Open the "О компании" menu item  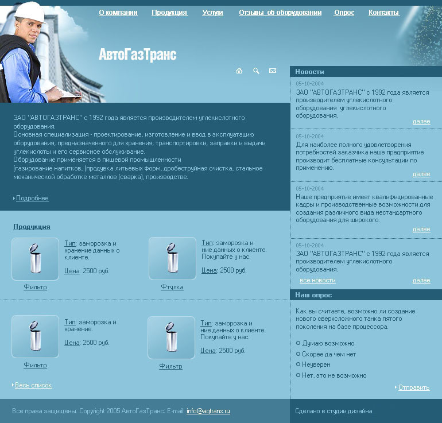point(118,13)
